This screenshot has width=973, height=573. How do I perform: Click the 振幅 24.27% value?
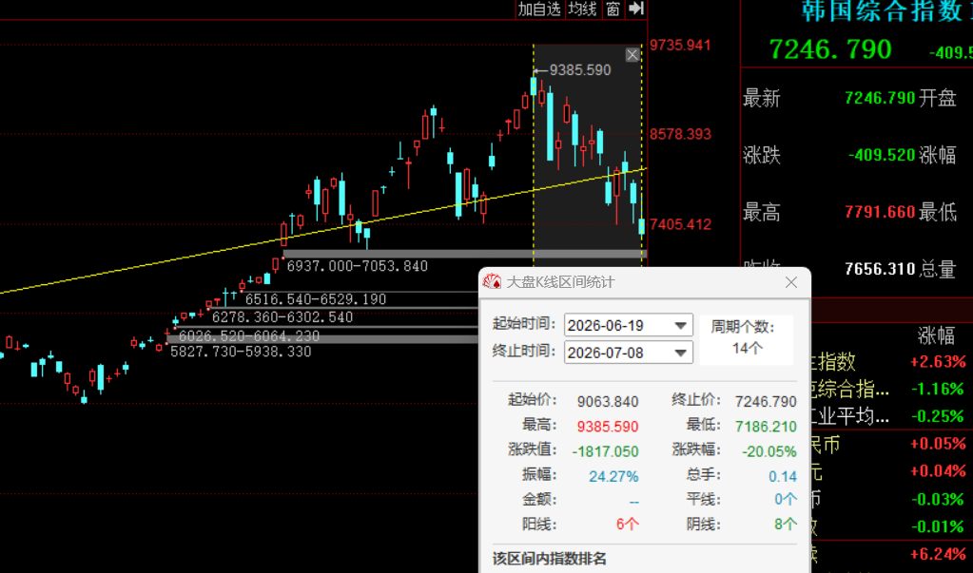point(613,476)
